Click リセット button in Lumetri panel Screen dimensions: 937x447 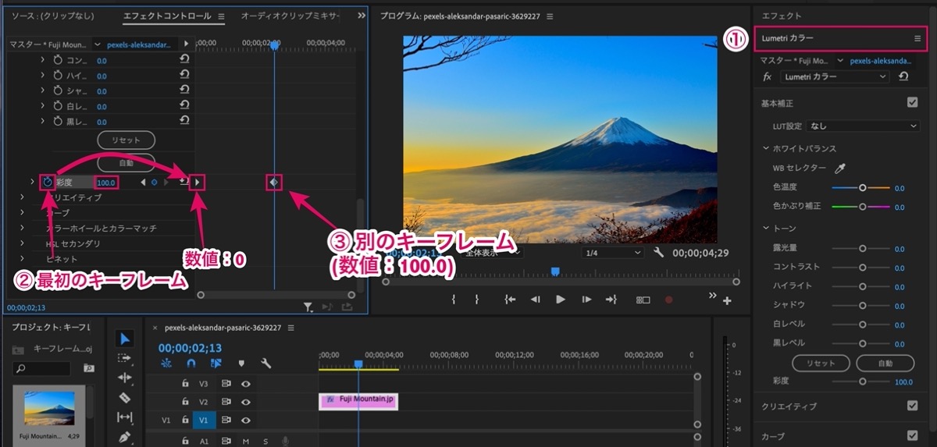821,363
